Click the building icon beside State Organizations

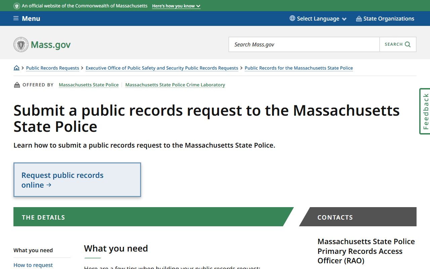[x=359, y=18]
